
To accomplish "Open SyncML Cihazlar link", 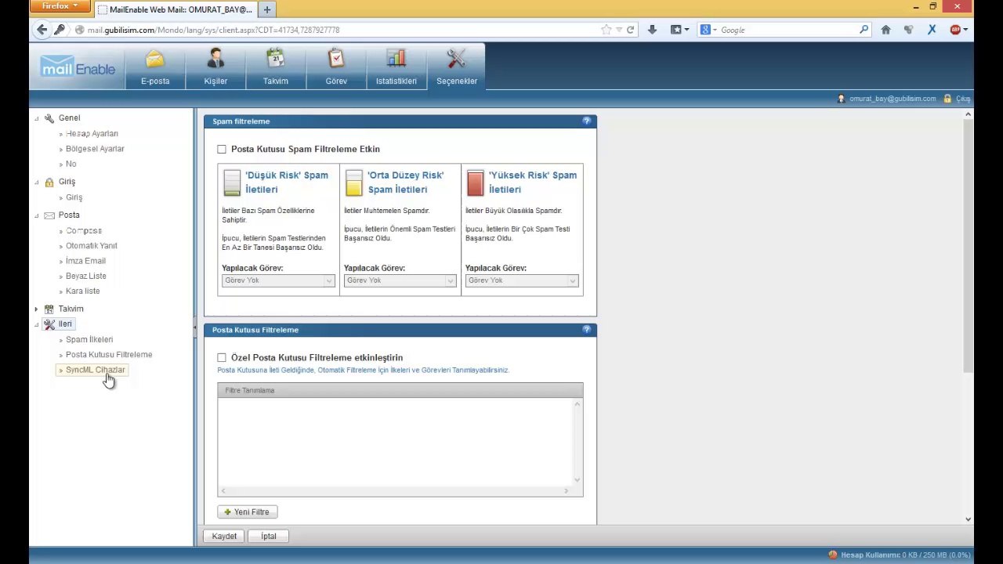I will (95, 370).
